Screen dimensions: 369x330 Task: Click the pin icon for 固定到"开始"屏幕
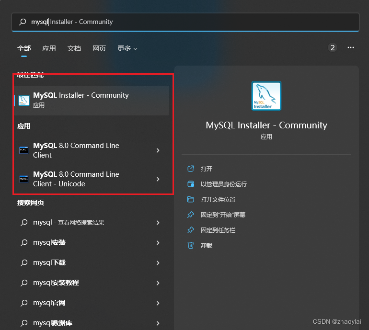pos(191,215)
